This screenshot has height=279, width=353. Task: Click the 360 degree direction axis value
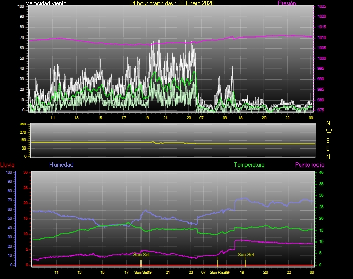point(22,124)
